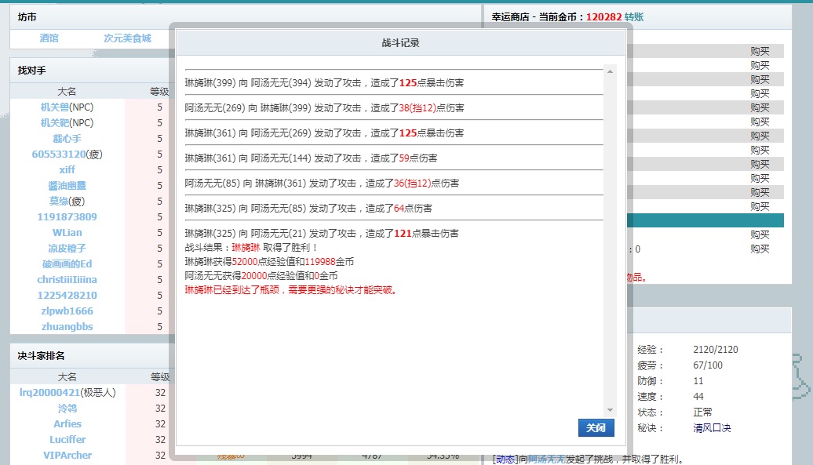Choose opponent 1225428210
The image size is (813, 465).
(x=67, y=295)
